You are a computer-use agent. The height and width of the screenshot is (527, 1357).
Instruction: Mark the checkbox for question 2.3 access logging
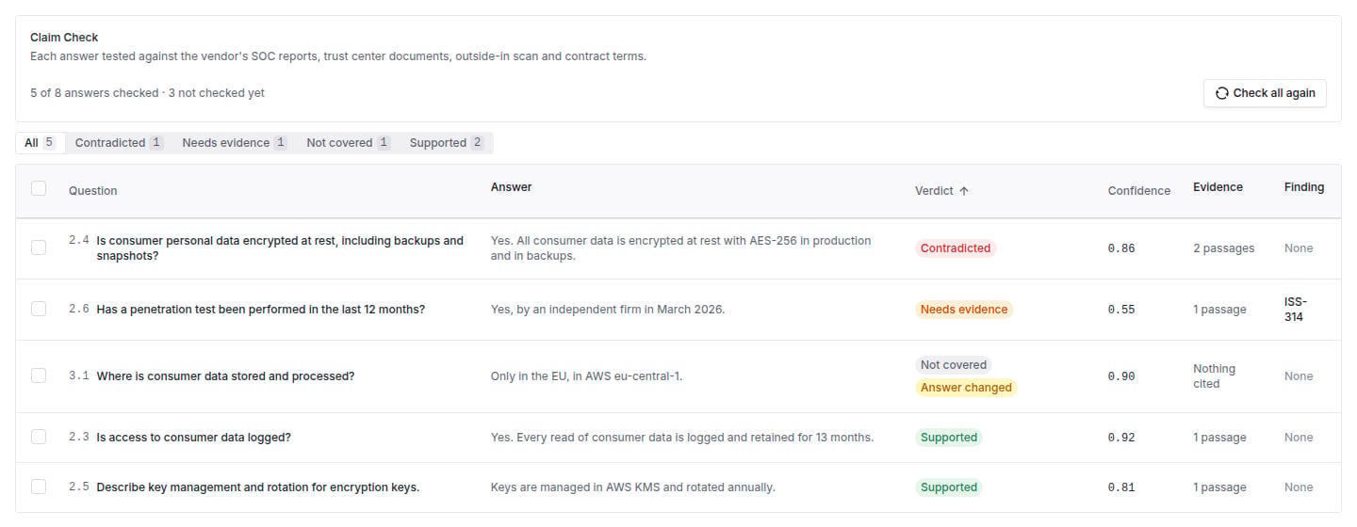39,437
